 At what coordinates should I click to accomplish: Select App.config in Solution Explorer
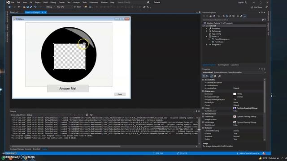point(216,34)
